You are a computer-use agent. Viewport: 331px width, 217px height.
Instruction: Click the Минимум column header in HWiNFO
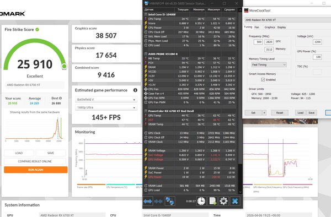197,9
